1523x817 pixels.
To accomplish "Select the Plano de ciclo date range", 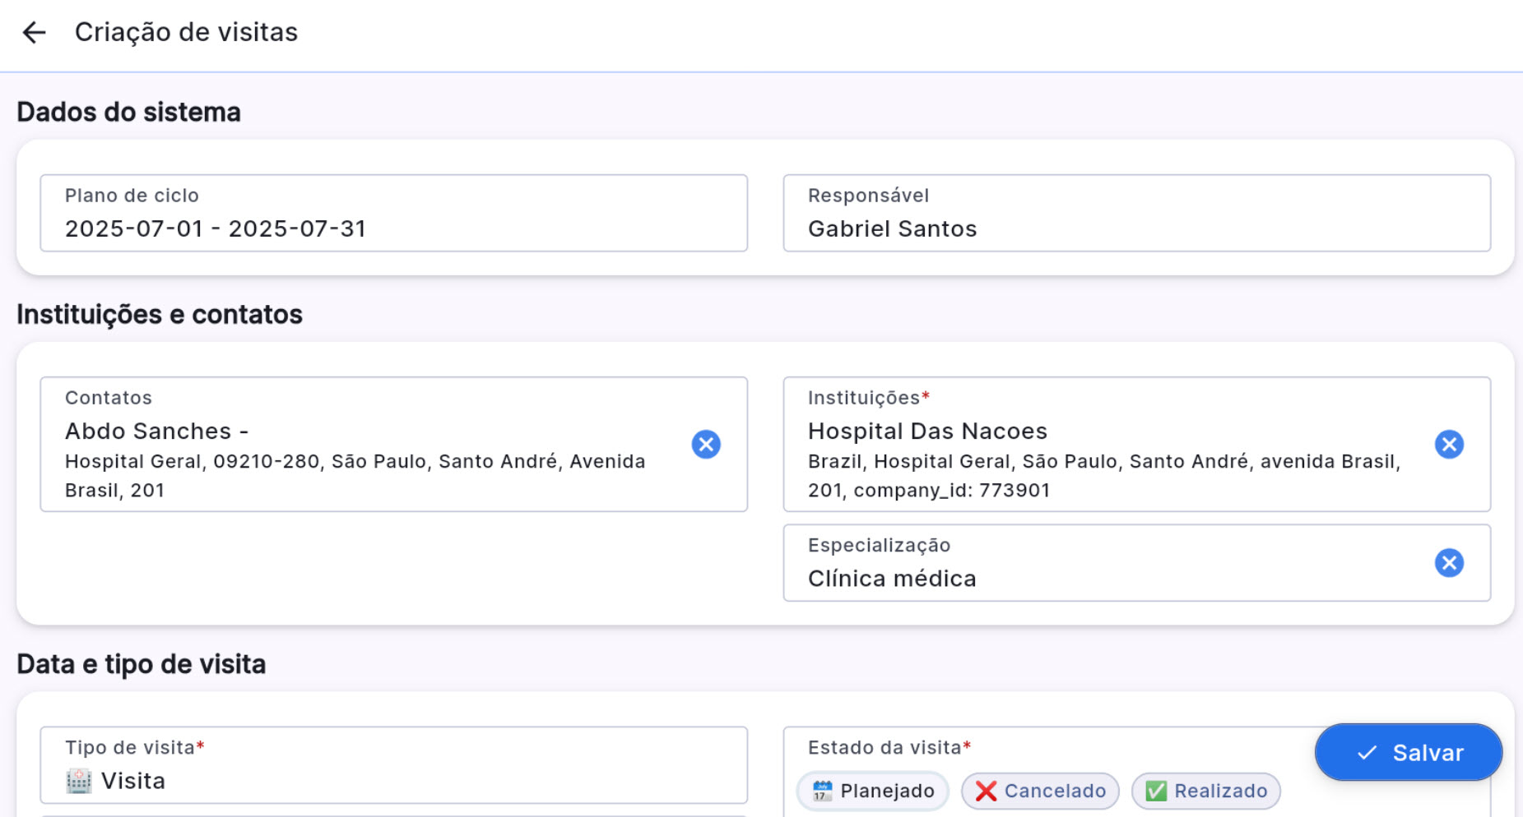I will tap(393, 214).
